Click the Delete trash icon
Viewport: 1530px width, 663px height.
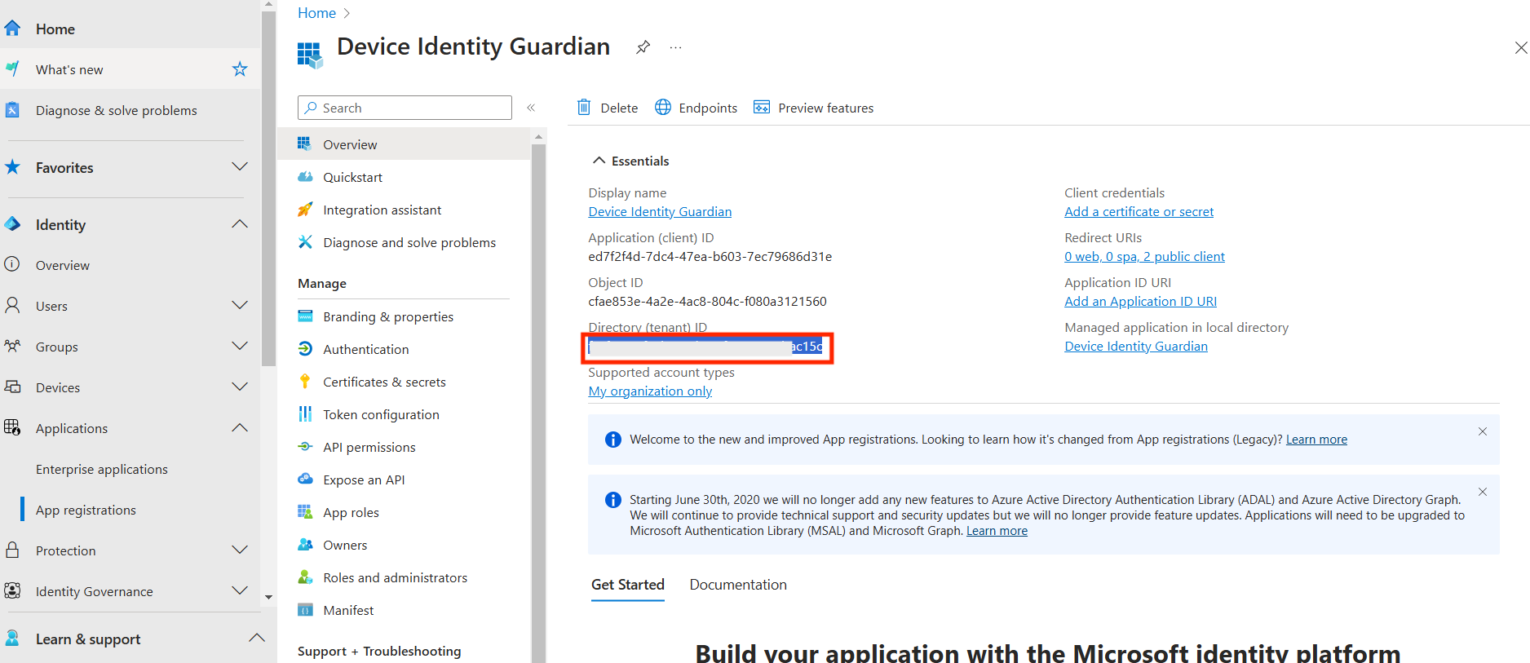(x=584, y=108)
